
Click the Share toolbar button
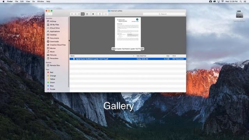[100, 14]
